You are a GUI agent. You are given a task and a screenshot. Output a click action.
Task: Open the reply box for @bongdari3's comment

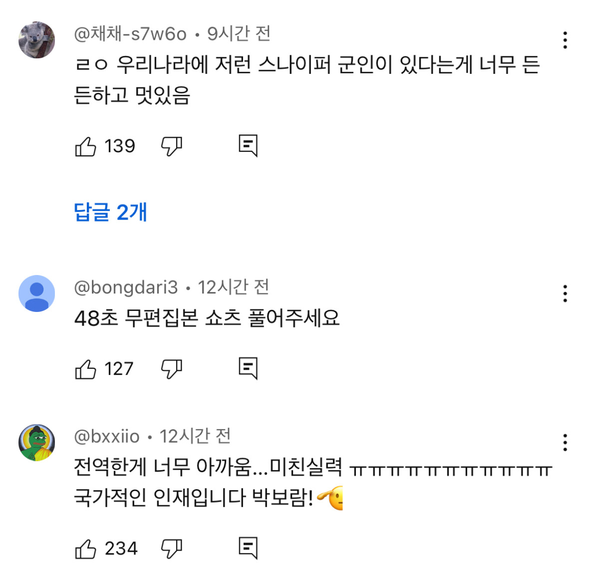click(x=249, y=369)
